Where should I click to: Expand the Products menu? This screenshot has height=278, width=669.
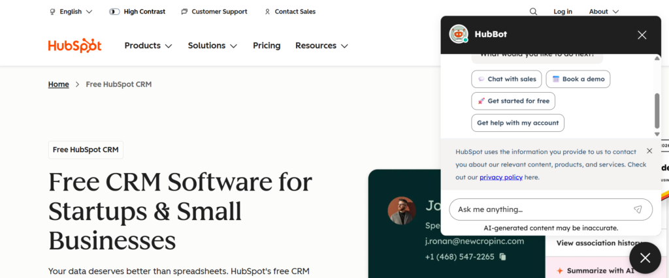coord(148,46)
